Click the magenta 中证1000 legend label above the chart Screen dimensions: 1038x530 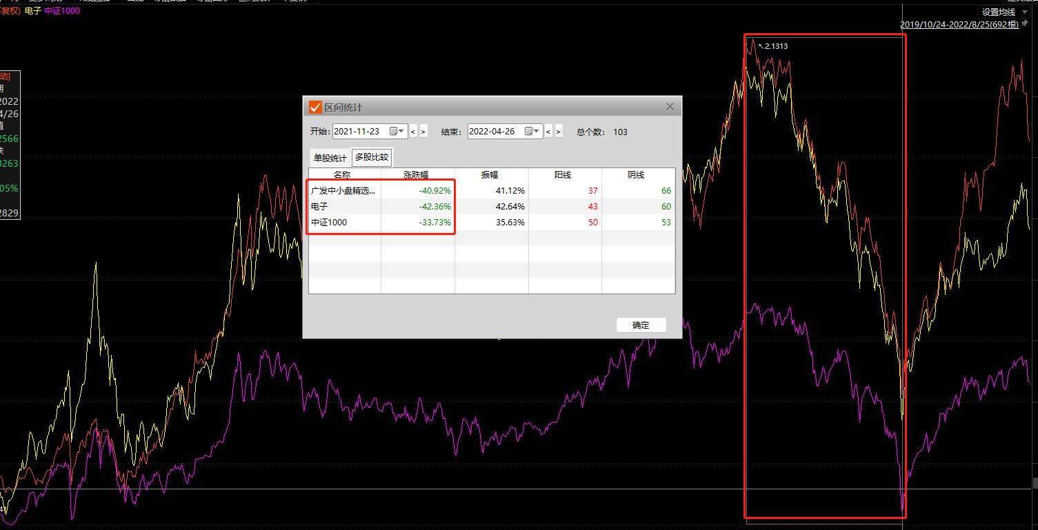pyautogui.click(x=62, y=12)
